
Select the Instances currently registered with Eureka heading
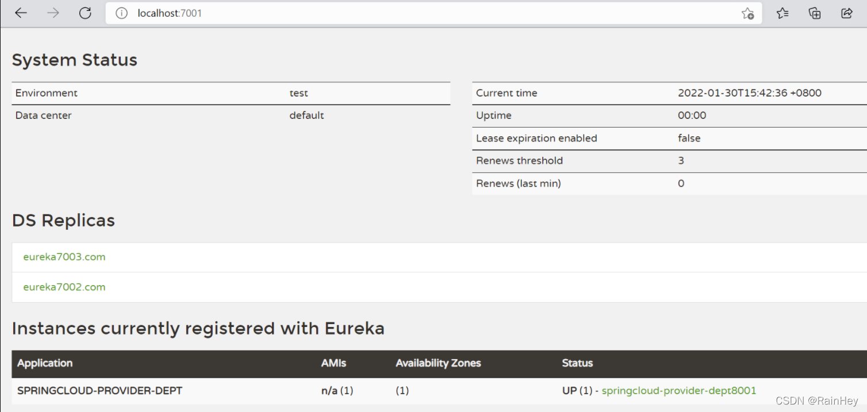coord(198,329)
